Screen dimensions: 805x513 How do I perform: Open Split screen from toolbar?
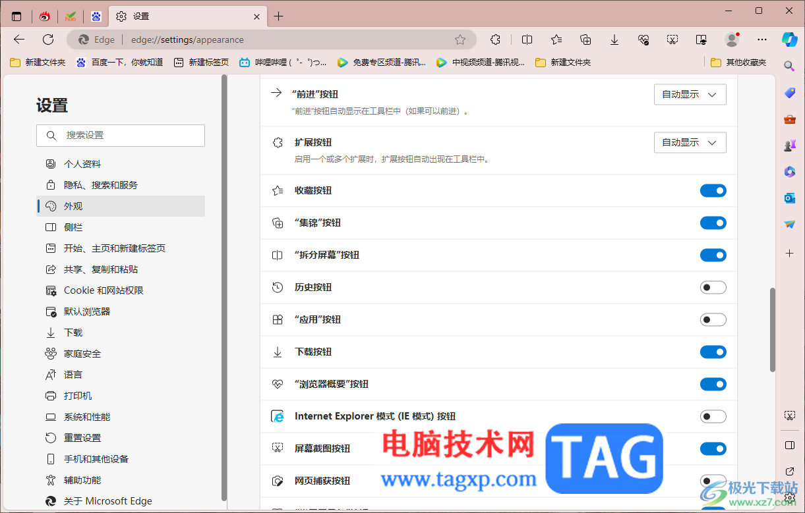tap(527, 40)
